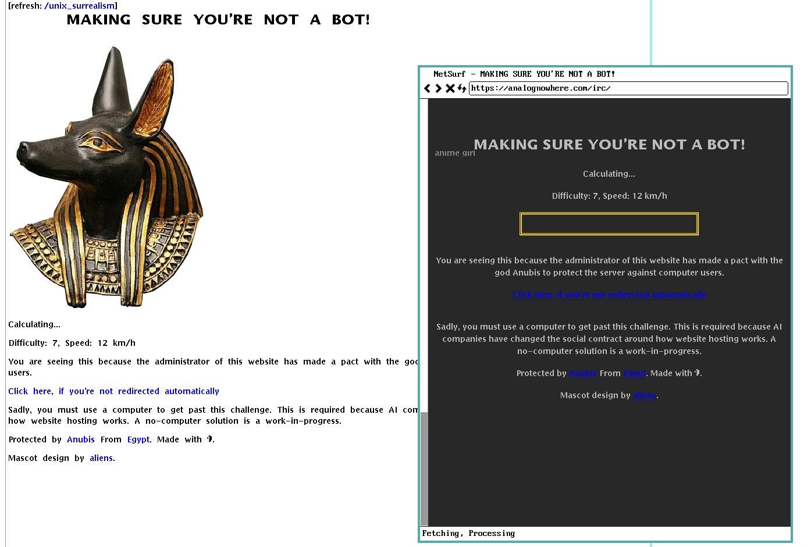Click the NetSurf forward arrow icon
The width and height of the screenshot is (811, 547).
click(x=439, y=88)
